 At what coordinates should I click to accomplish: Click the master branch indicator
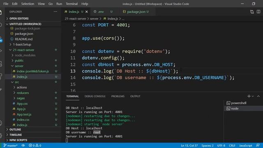click(x=10, y=146)
